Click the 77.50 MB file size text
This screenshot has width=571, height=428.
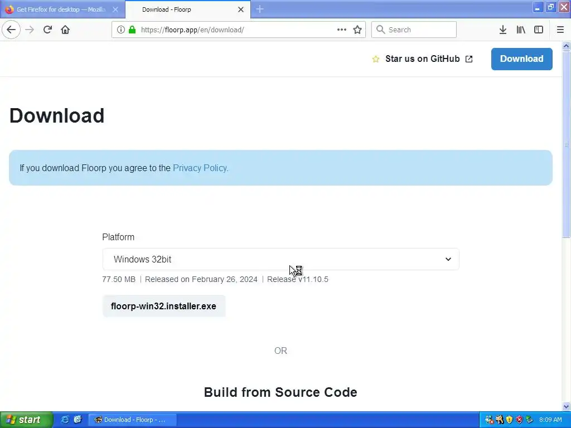click(119, 279)
